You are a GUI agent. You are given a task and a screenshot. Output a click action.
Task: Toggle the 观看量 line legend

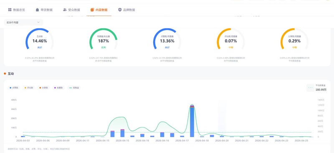[x=74, y=88]
